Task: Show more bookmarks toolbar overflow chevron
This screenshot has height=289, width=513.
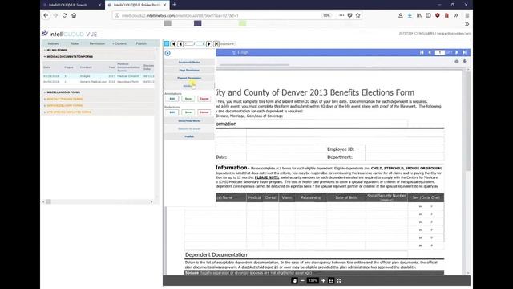Action: pyautogui.click(x=467, y=24)
